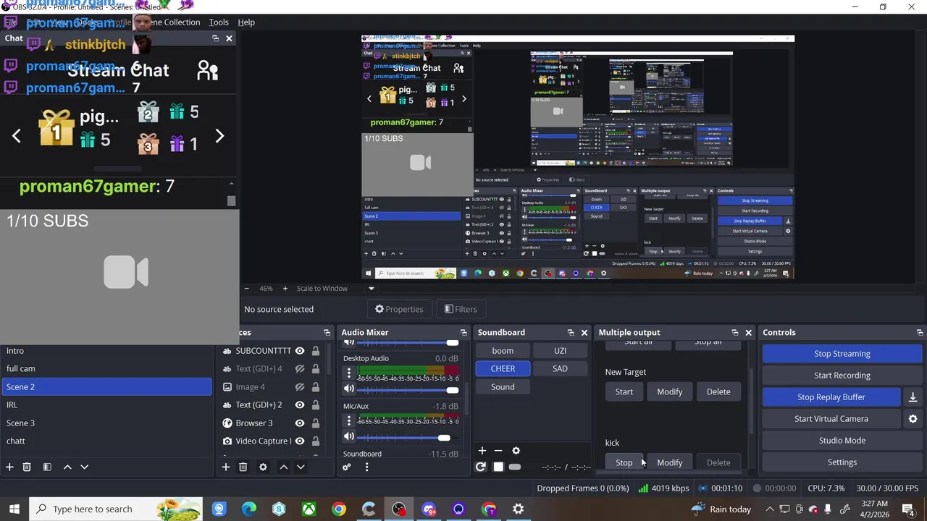Image resolution: width=927 pixels, height=521 pixels.
Task: Stop Soundboard playback with the square icon
Action: click(498, 467)
